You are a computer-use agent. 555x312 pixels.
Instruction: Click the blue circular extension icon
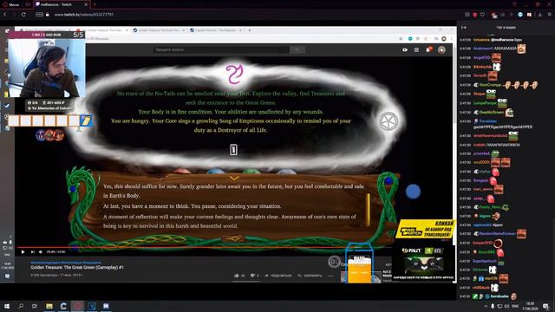tap(520, 15)
